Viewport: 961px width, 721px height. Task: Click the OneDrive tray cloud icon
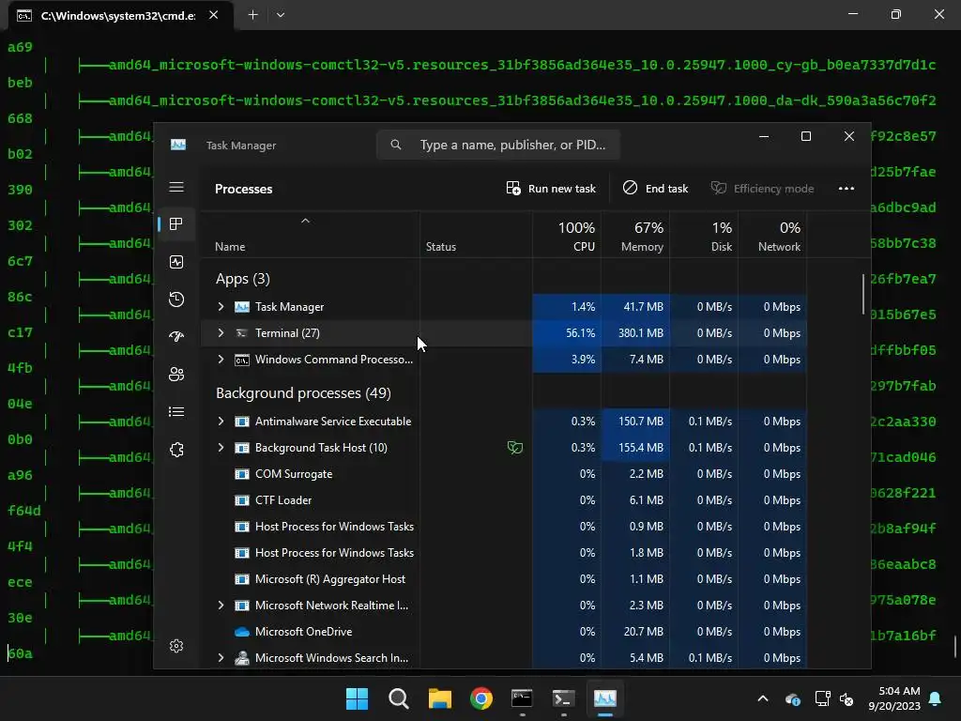pos(792,698)
